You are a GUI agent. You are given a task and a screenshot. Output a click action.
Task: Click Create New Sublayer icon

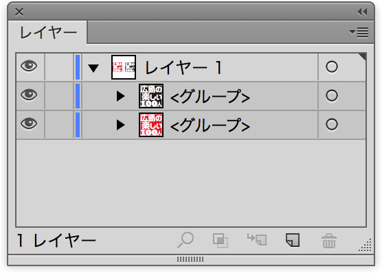point(257,239)
